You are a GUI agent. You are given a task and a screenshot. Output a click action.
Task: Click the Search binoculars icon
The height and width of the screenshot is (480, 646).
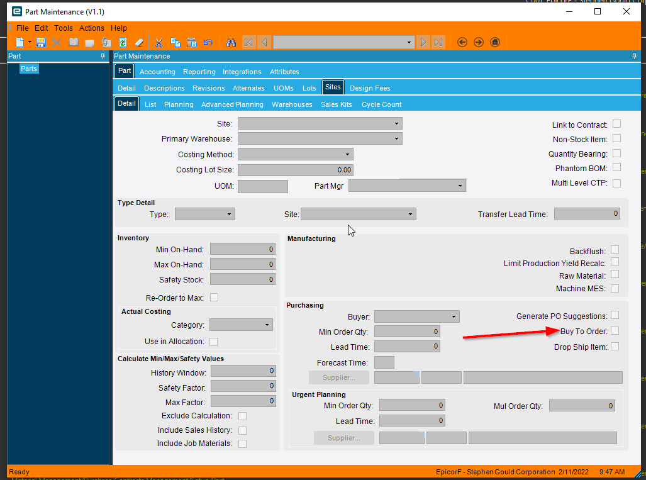(x=231, y=42)
